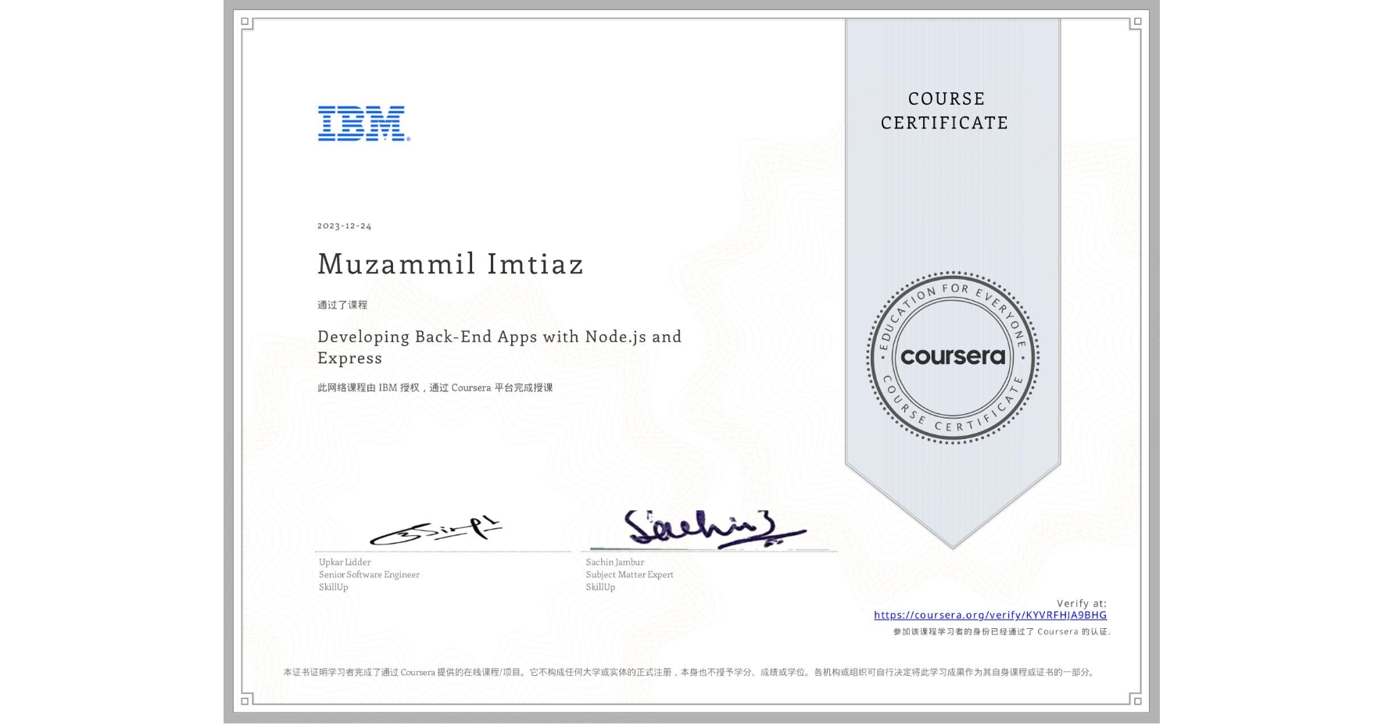1385x725 pixels.
Task: Click the Coursera course certificate seal
Action: point(952,358)
